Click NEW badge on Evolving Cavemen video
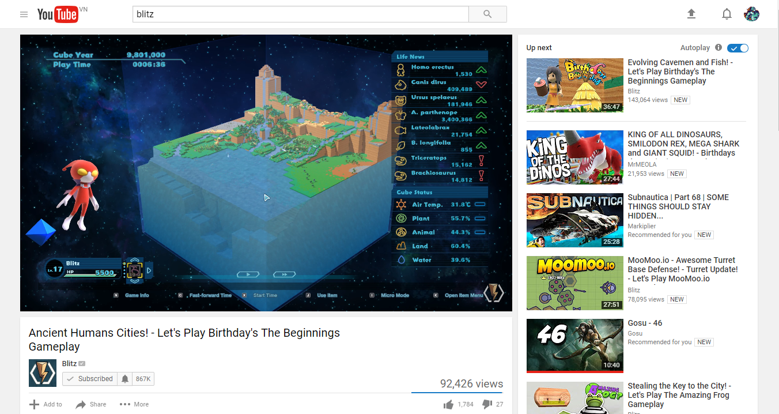Screen dimensions: 779x414 (x=680, y=100)
